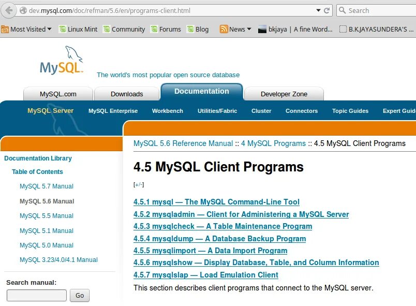
Task: Click 4 MySQL Programs breadcrumb link
Action: tap(273, 143)
